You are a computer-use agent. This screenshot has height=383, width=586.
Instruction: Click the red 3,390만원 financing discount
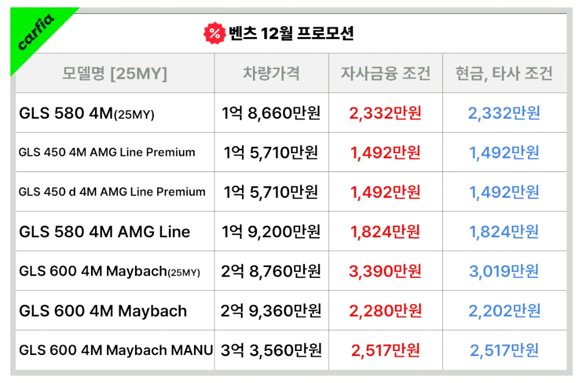pyautogui.click(x=385, y=272)
